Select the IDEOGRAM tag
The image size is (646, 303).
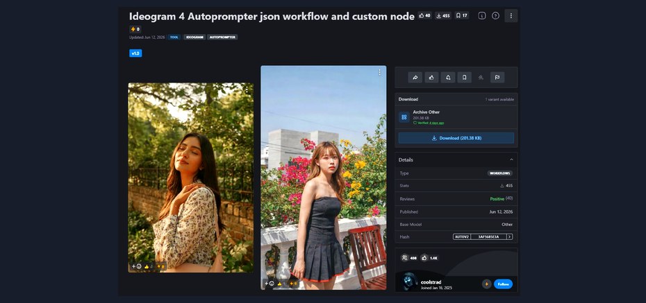tap(194, 37)
